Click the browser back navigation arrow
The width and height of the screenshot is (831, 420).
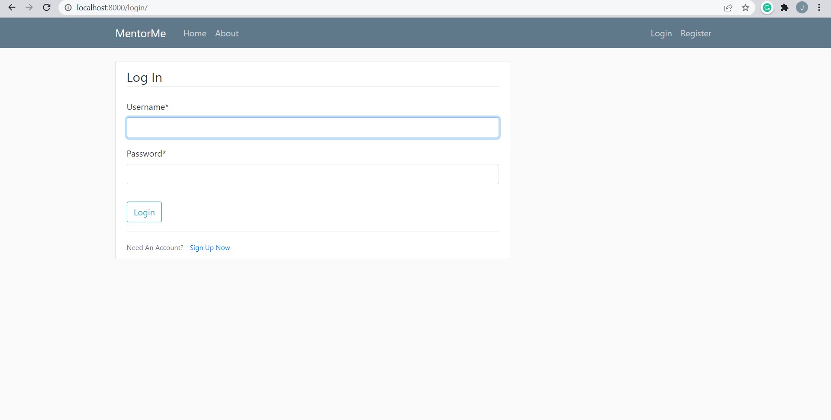[x=12, y=7]
